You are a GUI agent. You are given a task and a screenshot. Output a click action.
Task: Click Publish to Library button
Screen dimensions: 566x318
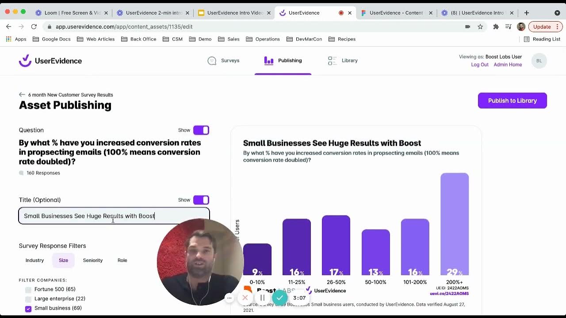click(x=512, y=101)
